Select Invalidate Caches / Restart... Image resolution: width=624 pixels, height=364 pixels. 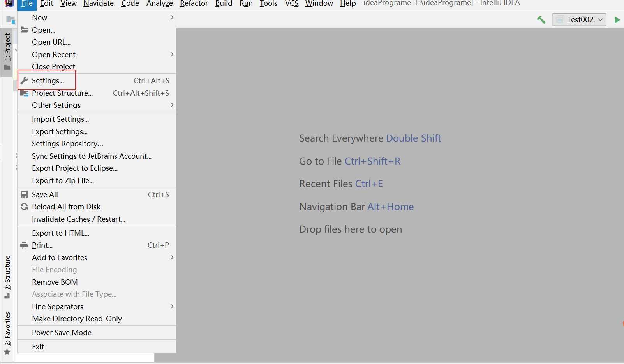pyautogui.click(x=97, y=219)
